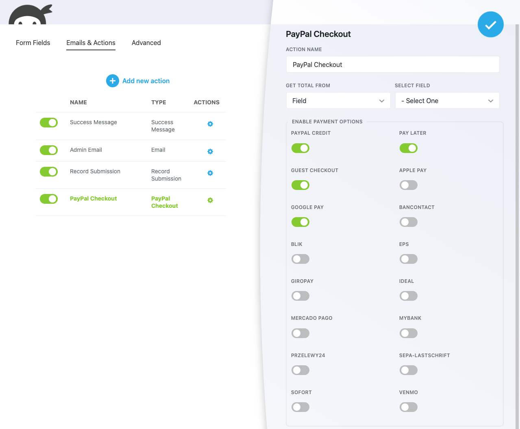Enable the MyBank toggle

pos(409,333)
